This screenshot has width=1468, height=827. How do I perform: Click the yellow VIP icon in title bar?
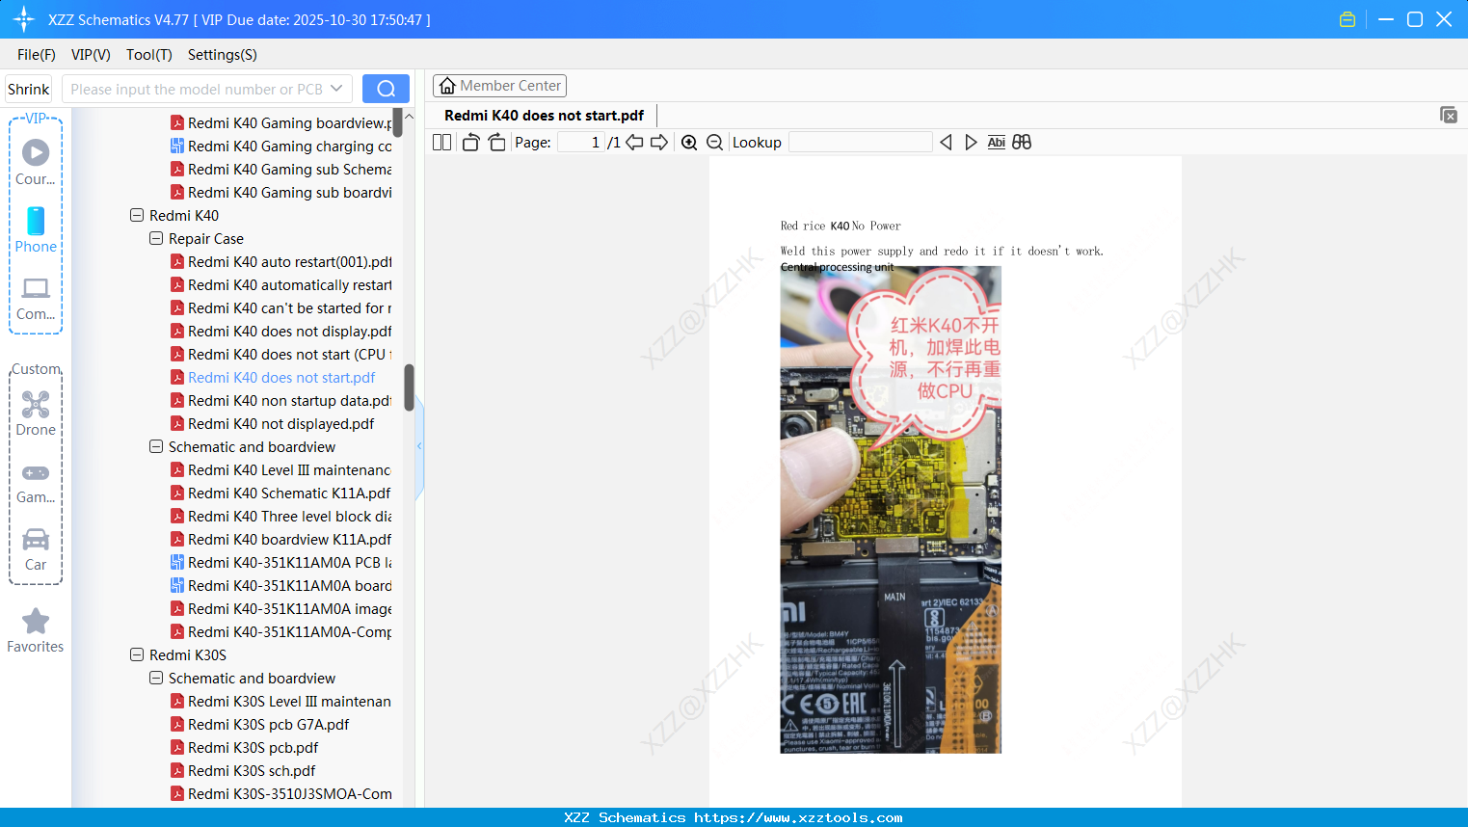click(x=1348, y=19)
